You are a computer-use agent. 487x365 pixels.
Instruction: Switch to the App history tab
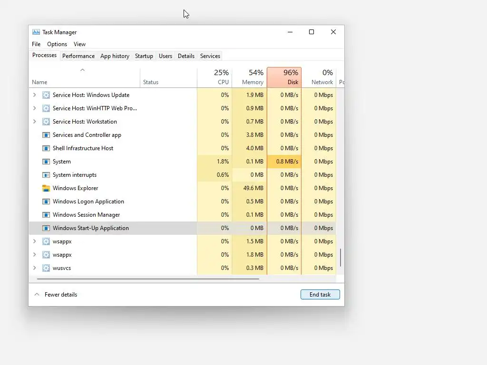pyautogui.click(x=115, y=56)
